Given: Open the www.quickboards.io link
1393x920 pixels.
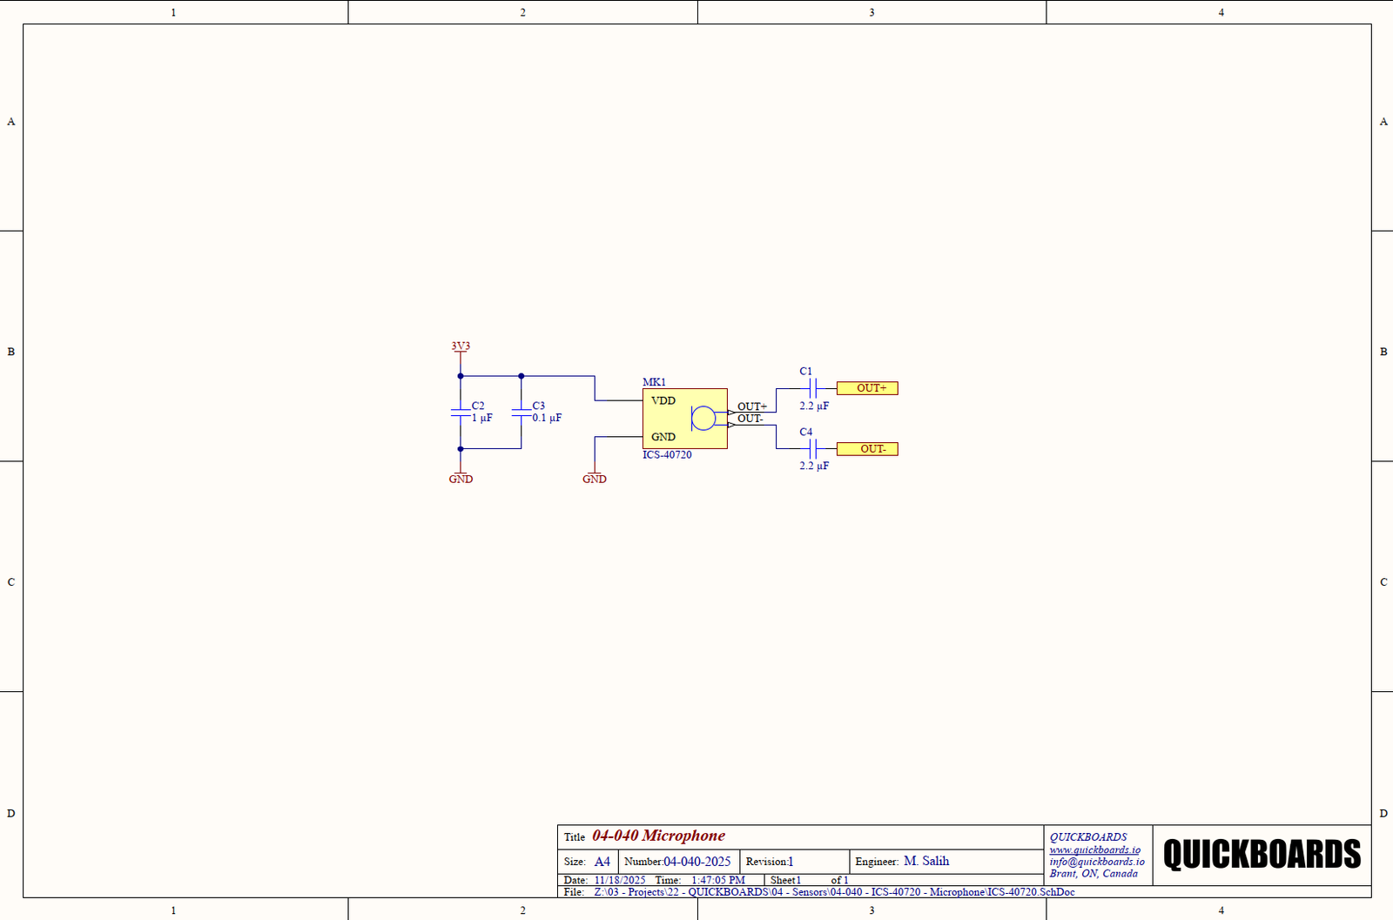Looking at the screenshot, I should click(1094, 849).
